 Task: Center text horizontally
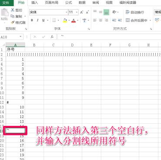(x=101, y=20)
